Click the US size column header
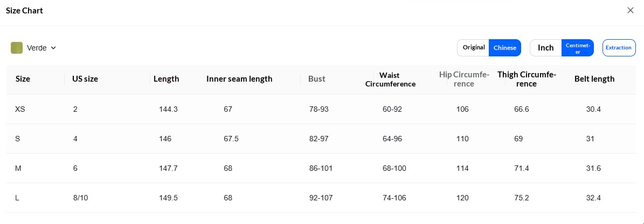Screen dimensions: 644x224 (x=85, y=79)
